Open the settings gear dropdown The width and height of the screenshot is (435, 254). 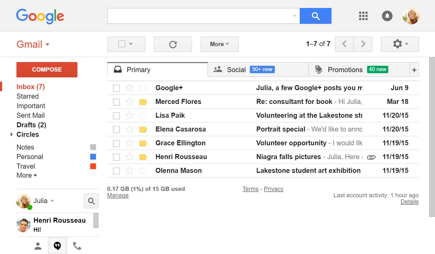click(400, 44)
